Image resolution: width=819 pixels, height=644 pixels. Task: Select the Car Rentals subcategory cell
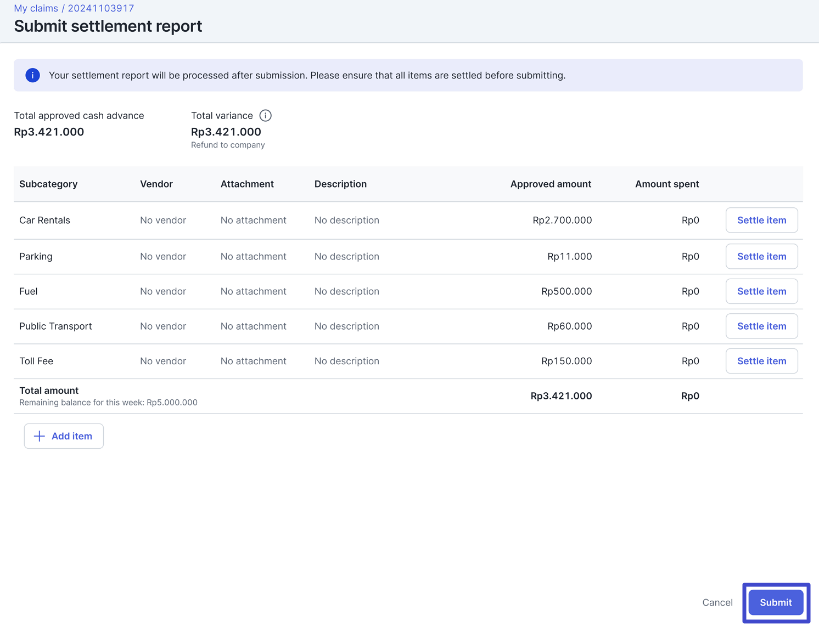[44, 220]
